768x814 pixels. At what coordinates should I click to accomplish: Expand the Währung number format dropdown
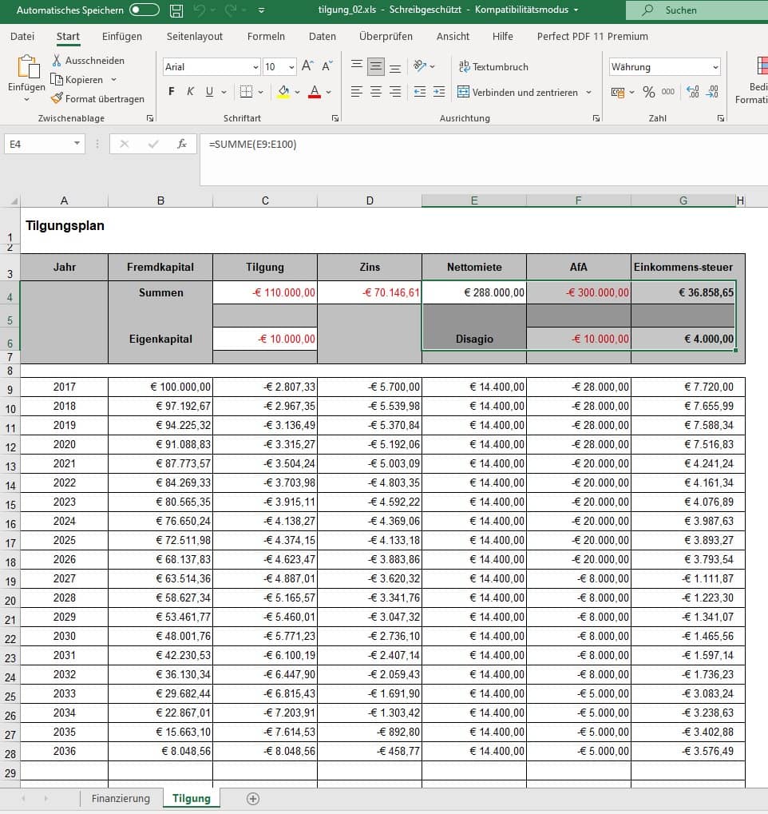click(x=715, y=67)
